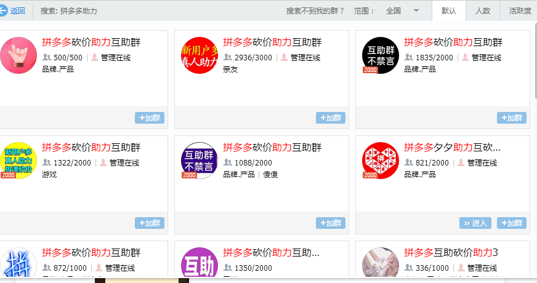Open the purple 互助群不禁言 avatar of the 1088/2000 group

(200, 161)
